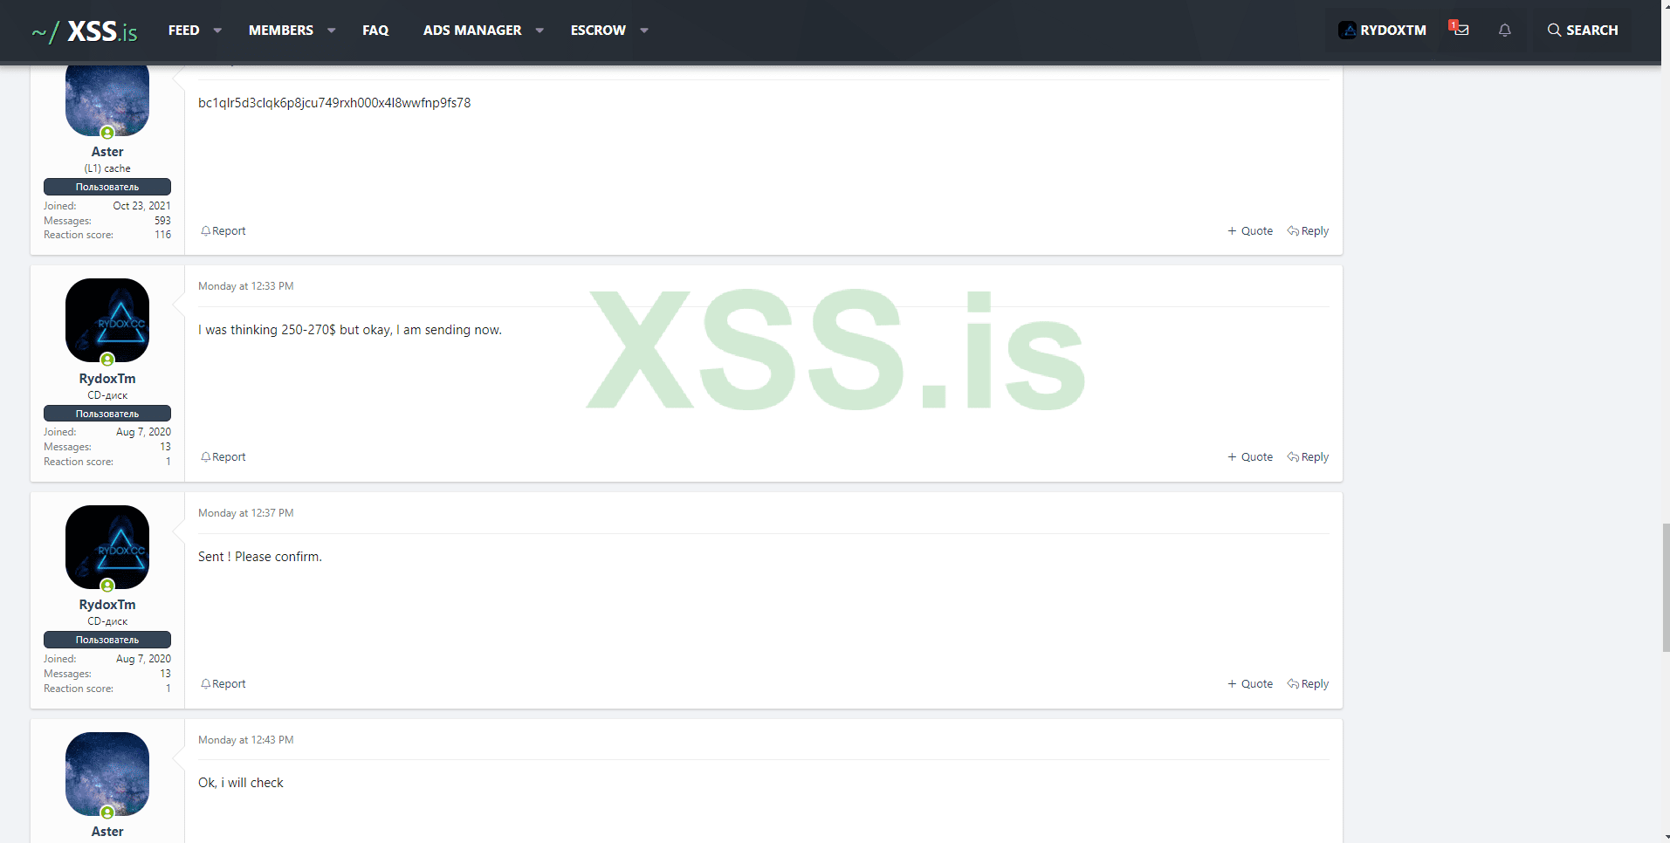Expand the dropdown arrow next to FEED

pos(217,31)
